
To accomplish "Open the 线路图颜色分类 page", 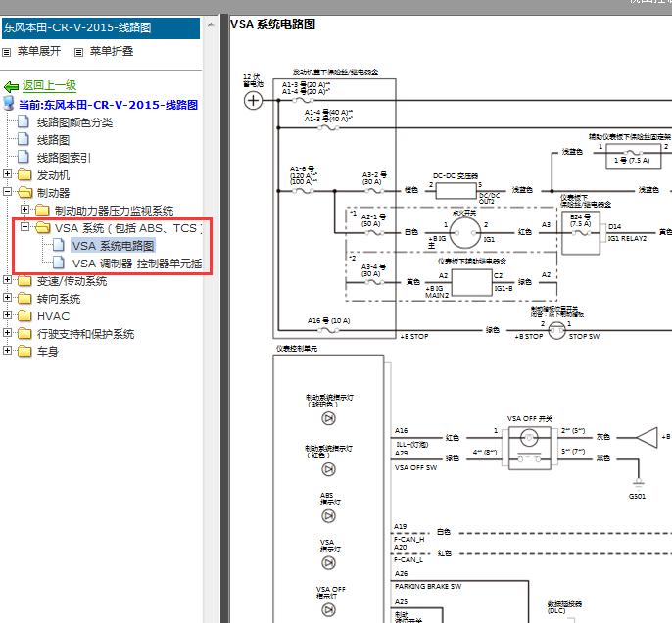I will pyautogui.click(x=75, y=122).
